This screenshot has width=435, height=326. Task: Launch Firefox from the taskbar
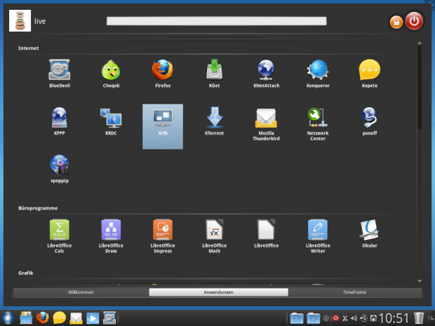pyautogui.click(x=42, y=318)
